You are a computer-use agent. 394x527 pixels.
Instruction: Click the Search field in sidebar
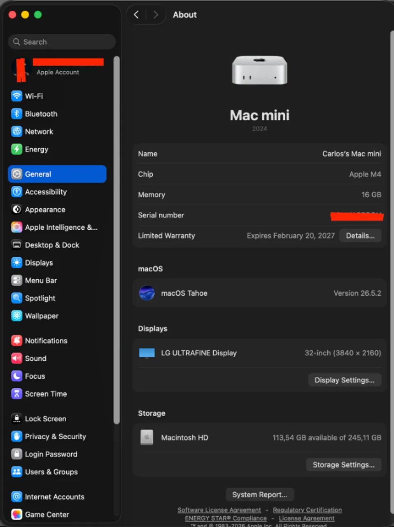tap(62, 42)
